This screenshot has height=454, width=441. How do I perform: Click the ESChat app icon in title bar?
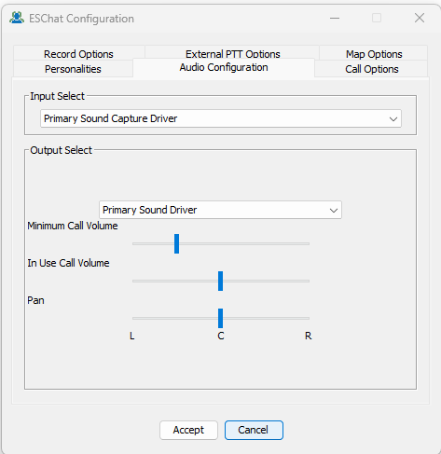tap(17, 18)
